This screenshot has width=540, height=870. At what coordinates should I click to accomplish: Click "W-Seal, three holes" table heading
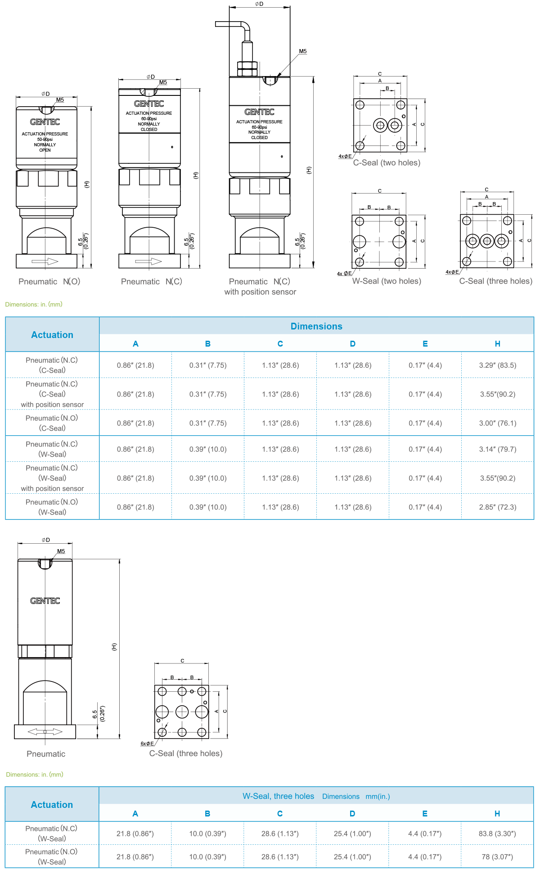pyautogui.click(x=278, y=796)
